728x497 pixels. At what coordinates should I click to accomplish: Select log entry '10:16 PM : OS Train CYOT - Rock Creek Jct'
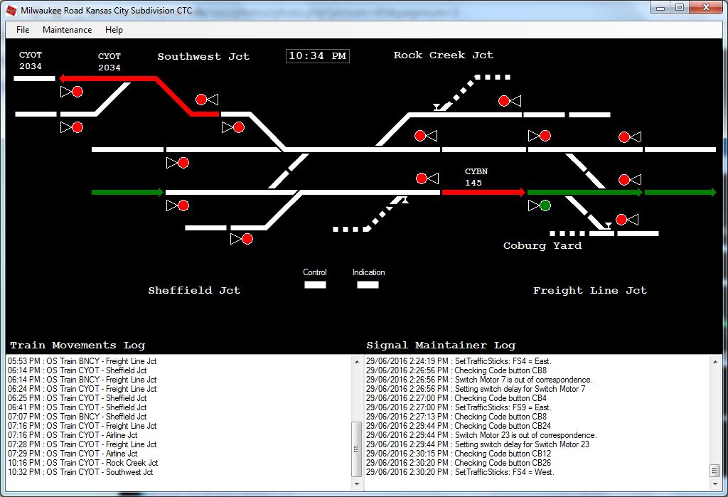82,463
